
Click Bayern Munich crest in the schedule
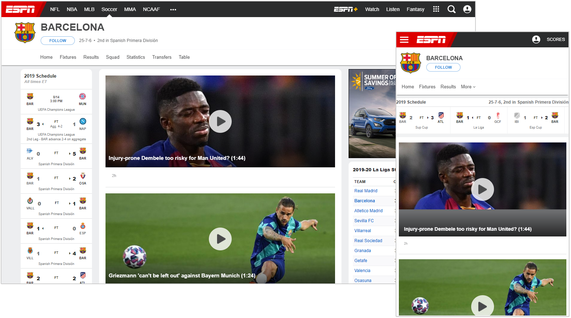[82, 96]
